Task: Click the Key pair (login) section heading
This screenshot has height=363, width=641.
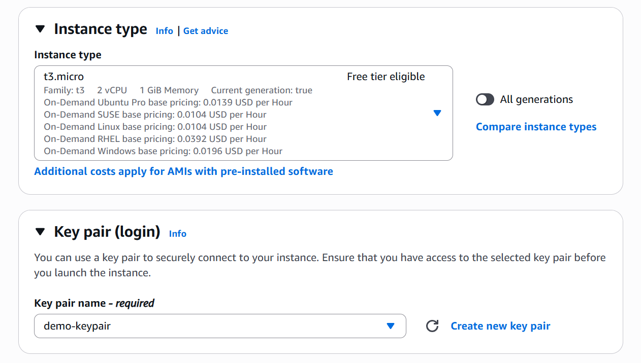Action: (107, 232)
